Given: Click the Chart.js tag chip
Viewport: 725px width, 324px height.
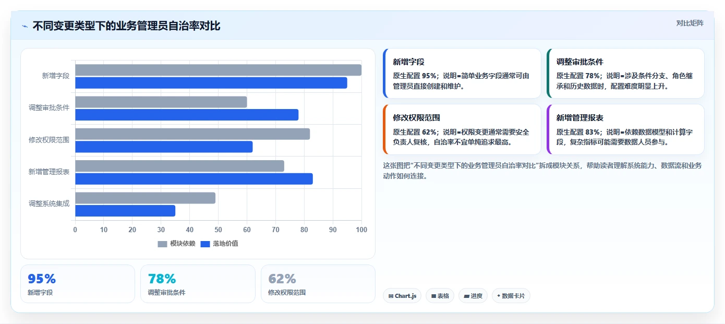Looking at the screenshot, I should (402, 296).
